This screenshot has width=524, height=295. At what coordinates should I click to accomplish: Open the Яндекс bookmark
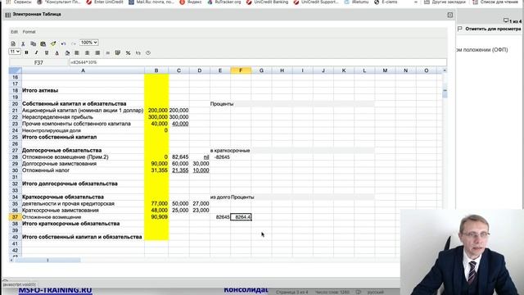coord(191,2)
